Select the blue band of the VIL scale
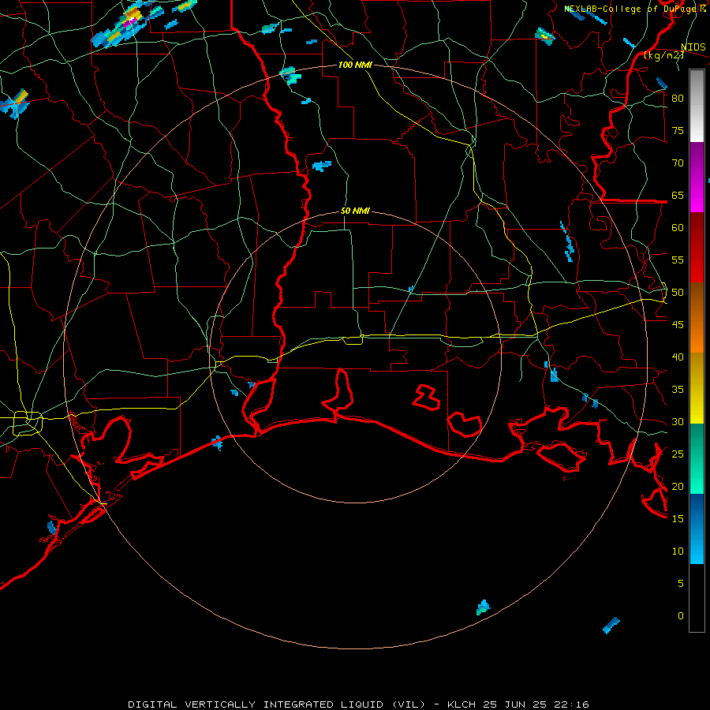This screenshot has height=710, width=710. [697, 529]
